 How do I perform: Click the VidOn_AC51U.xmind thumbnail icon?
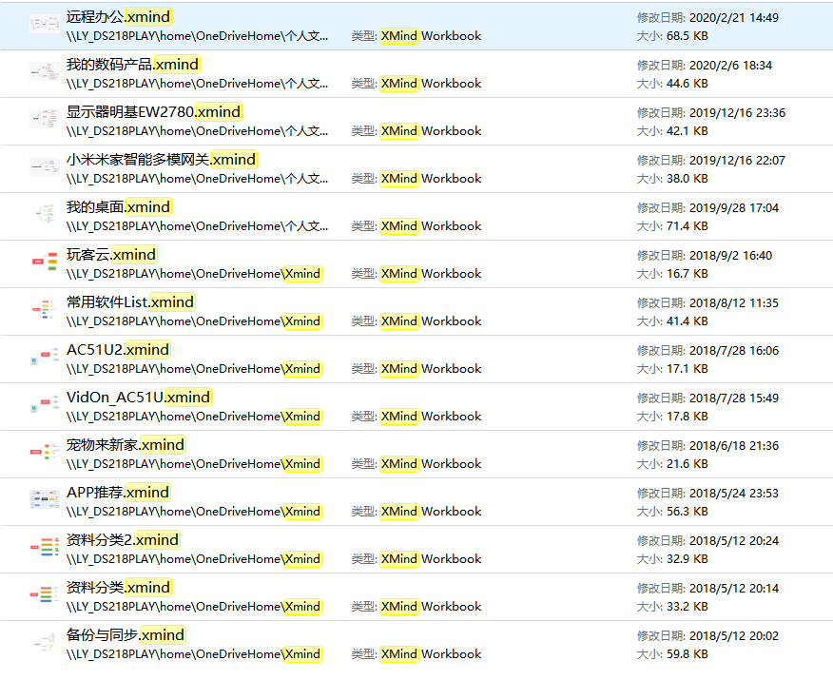coord(45,405)
